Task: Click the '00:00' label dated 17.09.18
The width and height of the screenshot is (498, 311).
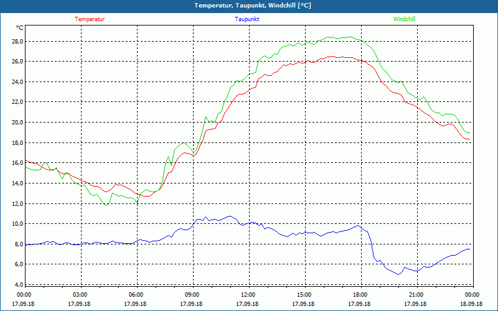Action: [23, 295]
